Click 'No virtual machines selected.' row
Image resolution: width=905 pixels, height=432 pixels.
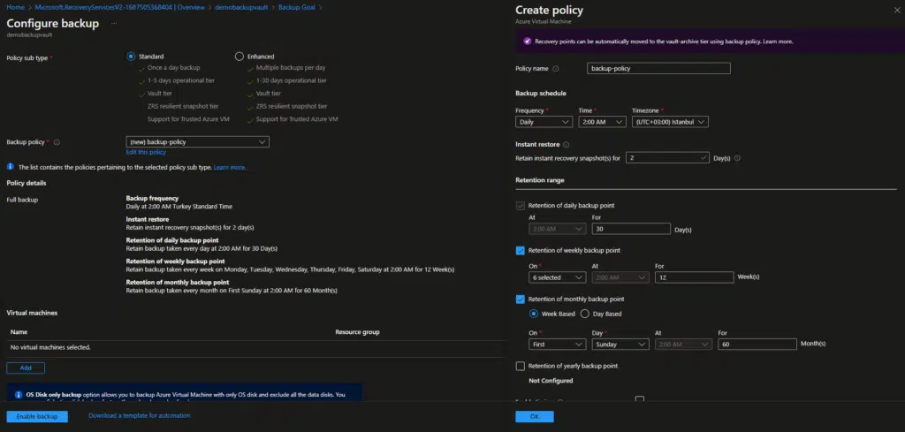[256, 347]
